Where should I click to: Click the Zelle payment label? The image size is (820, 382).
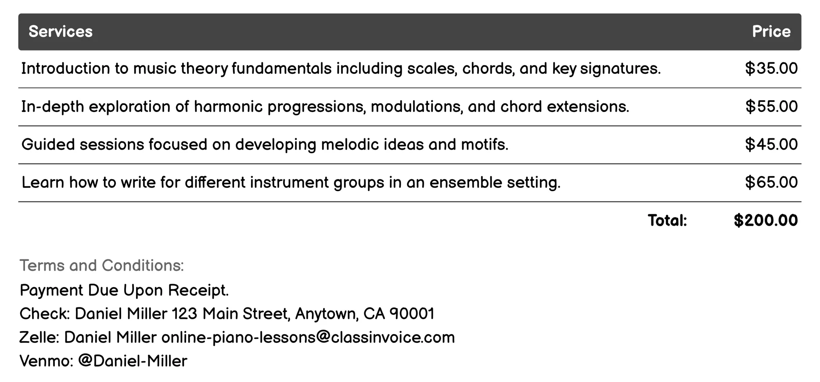(39, 338)
